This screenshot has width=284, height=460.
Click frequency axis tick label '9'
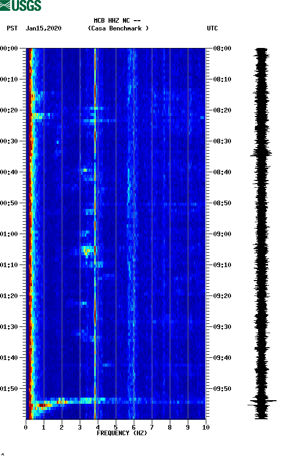point(188,428)
